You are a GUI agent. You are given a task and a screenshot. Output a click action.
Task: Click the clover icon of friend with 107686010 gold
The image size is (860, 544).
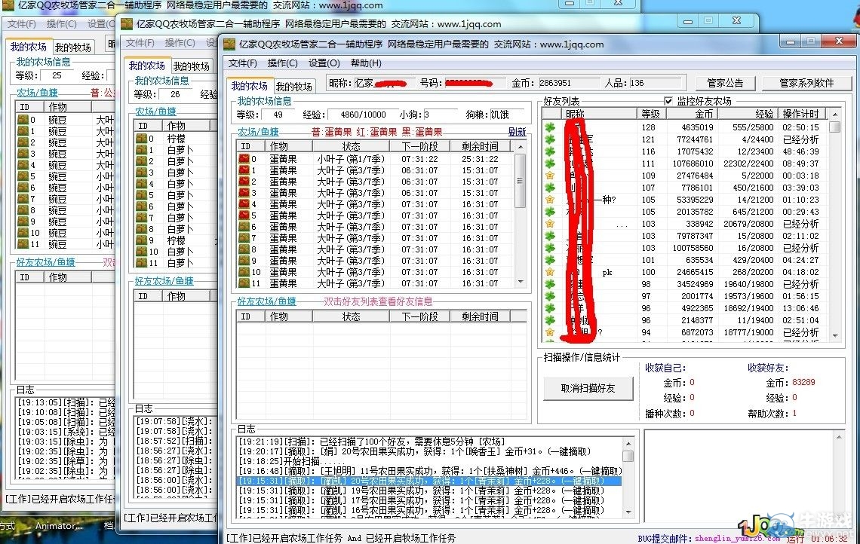tap(550, 164)
